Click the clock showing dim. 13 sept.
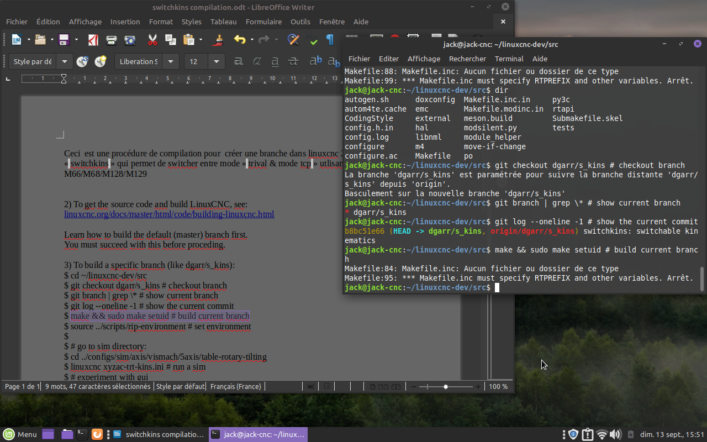The height and width of the screenshot is (442, 707). (672, 434)
